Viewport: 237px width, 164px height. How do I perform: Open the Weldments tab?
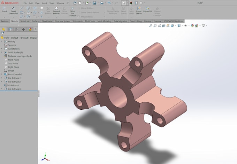[x=77, y=21]
